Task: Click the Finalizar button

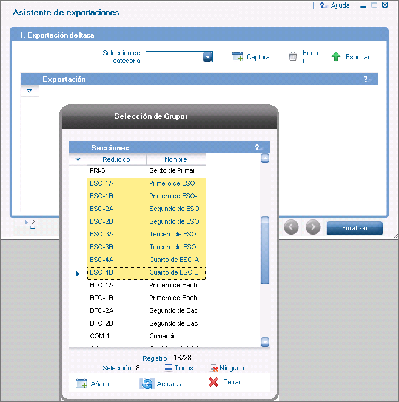Action: pyautogui.click(x=354, y=228)
